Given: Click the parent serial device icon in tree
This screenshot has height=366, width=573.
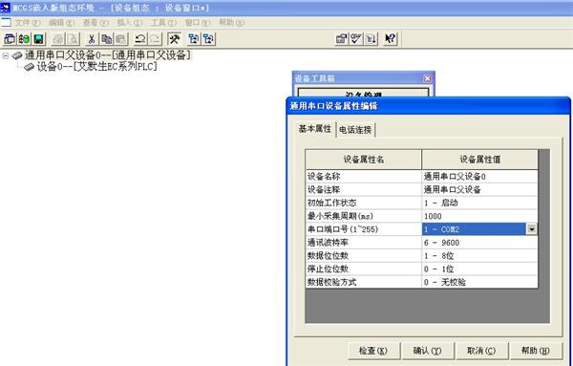Looking at the screenshot, I should pos(17,55).
